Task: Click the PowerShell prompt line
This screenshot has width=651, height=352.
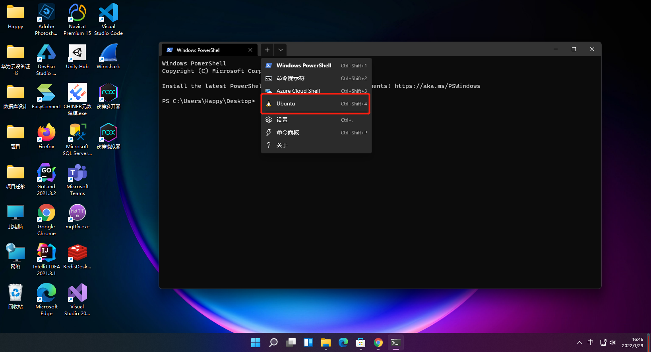Action: [x=209, y=101]
